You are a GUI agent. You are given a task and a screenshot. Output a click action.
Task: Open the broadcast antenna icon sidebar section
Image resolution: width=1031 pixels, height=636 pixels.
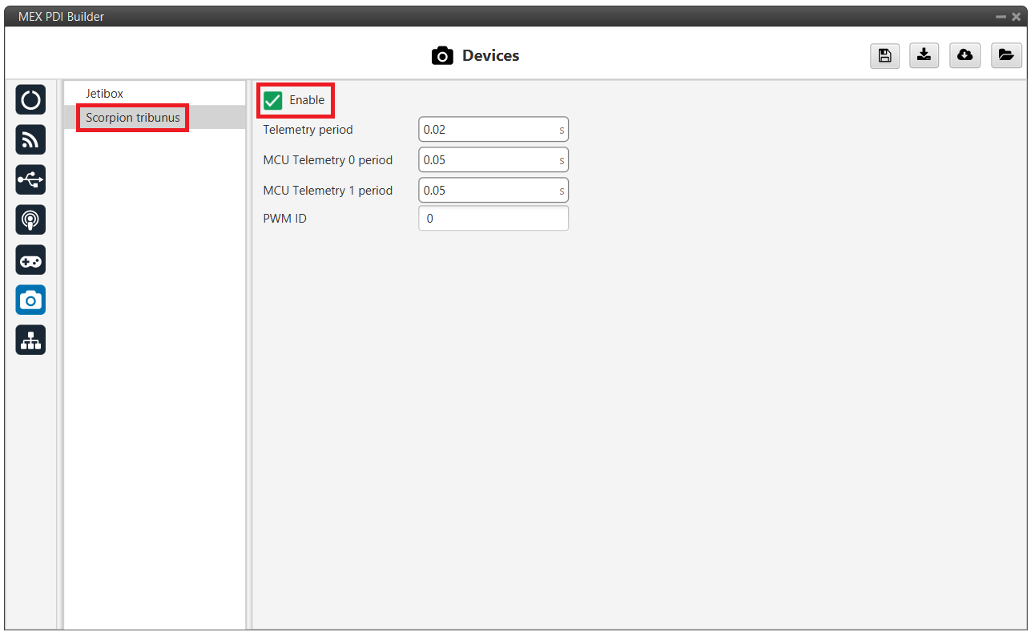(x=30, y=219)
